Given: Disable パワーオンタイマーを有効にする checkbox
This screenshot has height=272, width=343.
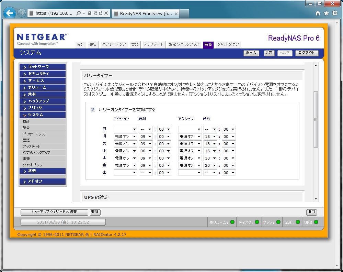Looking at the screenshot, I should [93, 109].
